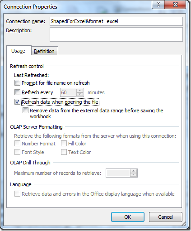
Task: Click down arrow of maximum records spinner
Action: [x=133, y=175]
